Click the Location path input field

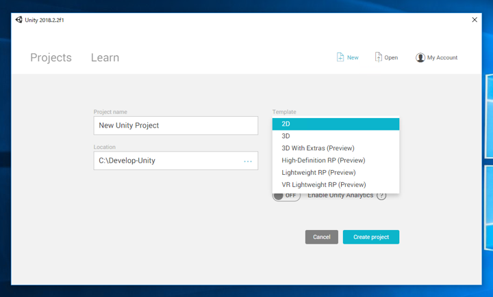176,160
